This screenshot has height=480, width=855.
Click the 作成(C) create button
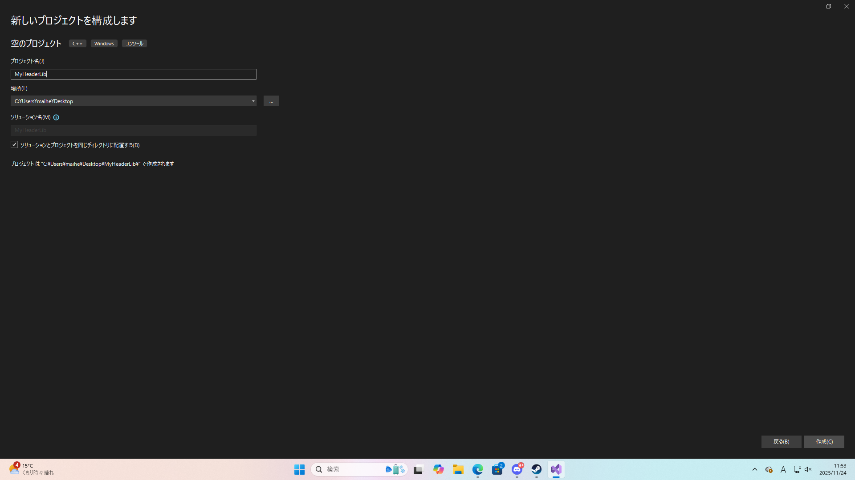[x=824, y=442]
